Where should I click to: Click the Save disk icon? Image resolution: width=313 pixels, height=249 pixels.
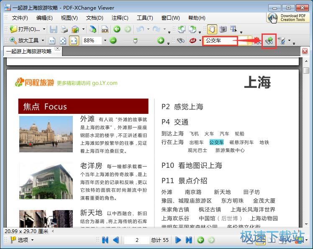pos(54,29)
